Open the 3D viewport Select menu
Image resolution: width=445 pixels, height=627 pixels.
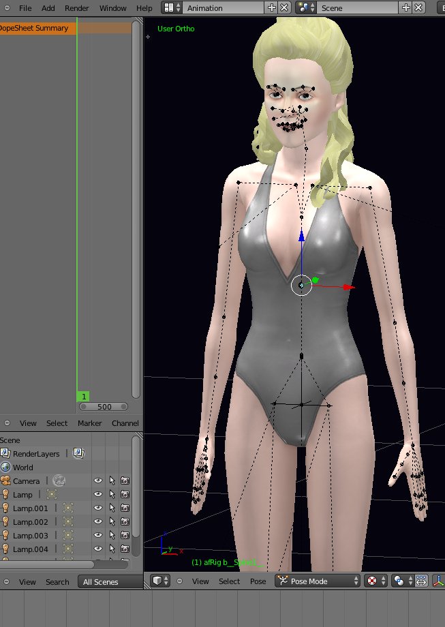point(229,581)
